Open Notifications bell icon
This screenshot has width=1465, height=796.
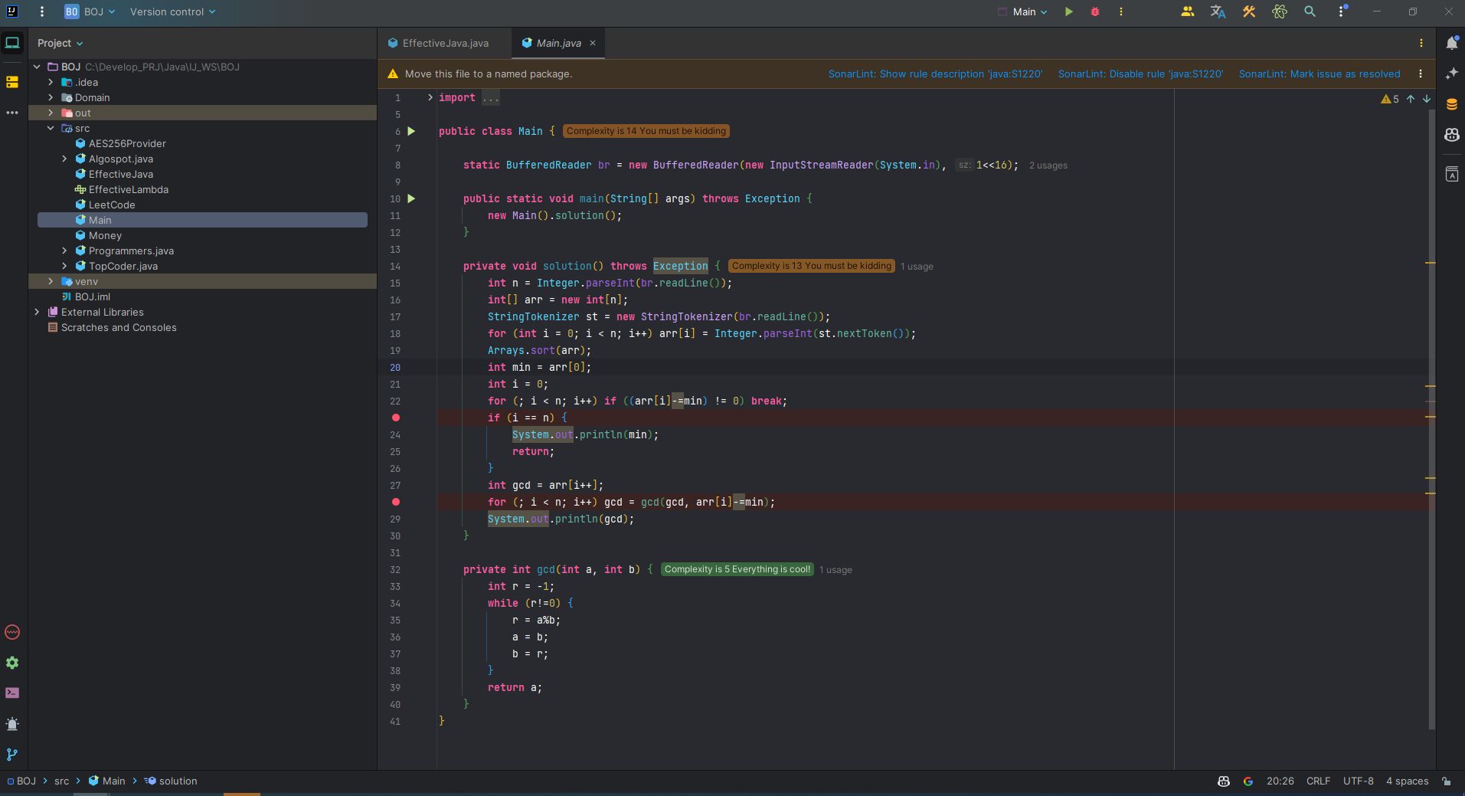click(x=1452, y=43)
